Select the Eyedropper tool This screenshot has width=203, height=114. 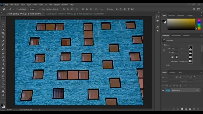[3, 41]
